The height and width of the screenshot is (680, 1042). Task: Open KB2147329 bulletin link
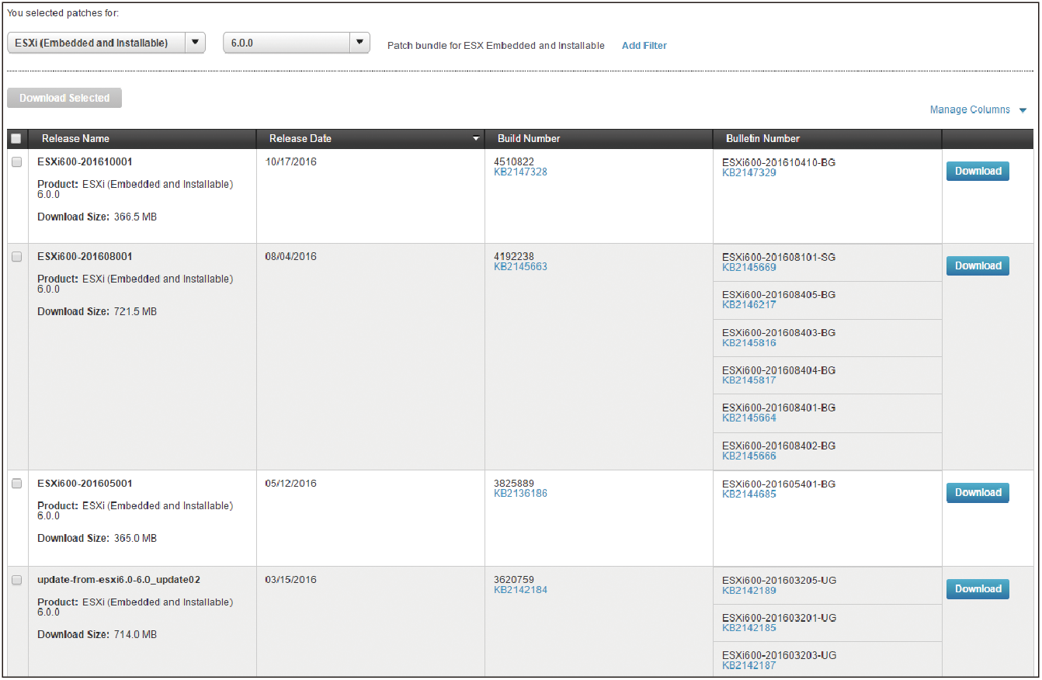click(749, 172)
